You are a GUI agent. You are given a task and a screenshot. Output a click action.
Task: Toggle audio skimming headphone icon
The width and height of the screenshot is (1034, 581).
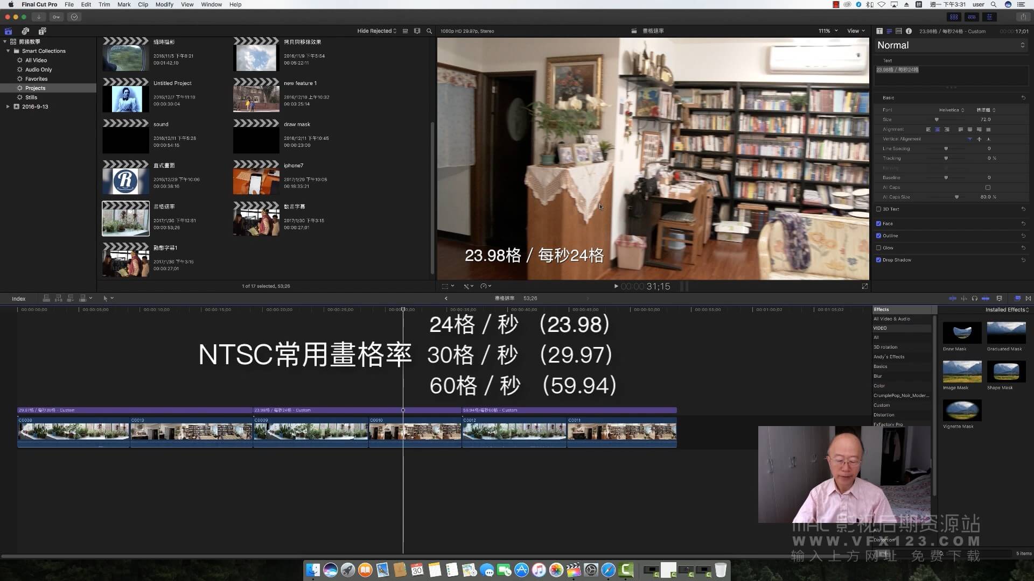click(x=974, y=299)
